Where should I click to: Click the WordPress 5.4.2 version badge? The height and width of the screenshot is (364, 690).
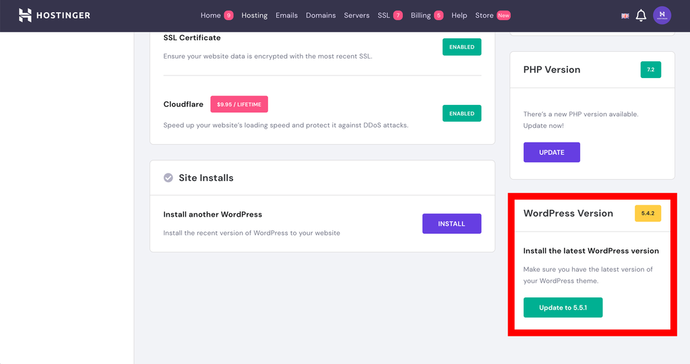point(648,213)
